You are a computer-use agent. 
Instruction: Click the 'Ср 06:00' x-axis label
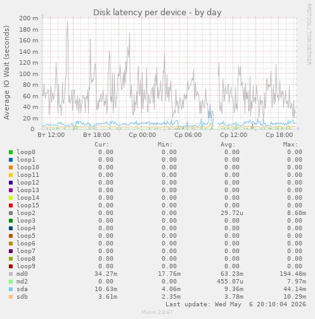[188, 135]
